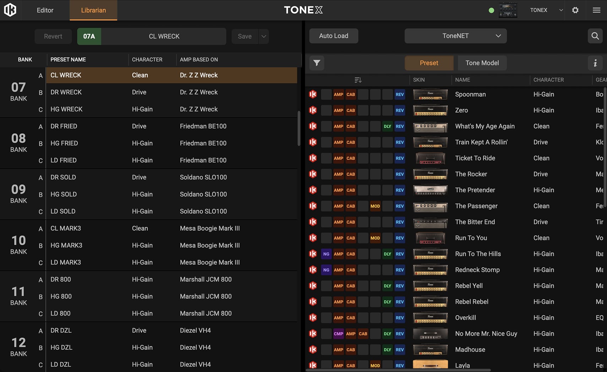Open the Save options dropdown arrow
The image size is (607, 372).
pyautogui.click(x=264, y=36)
